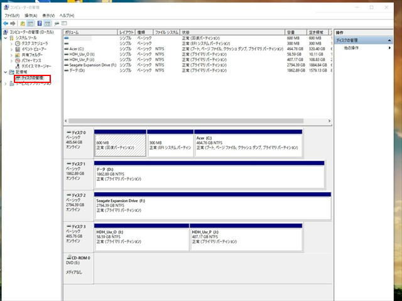The width and height of the screenshot is (402, 301).
Task: Select Seagate Expansion Drive (F:) row in volume list
Action: pyautogui.click(x=91, y=65)
